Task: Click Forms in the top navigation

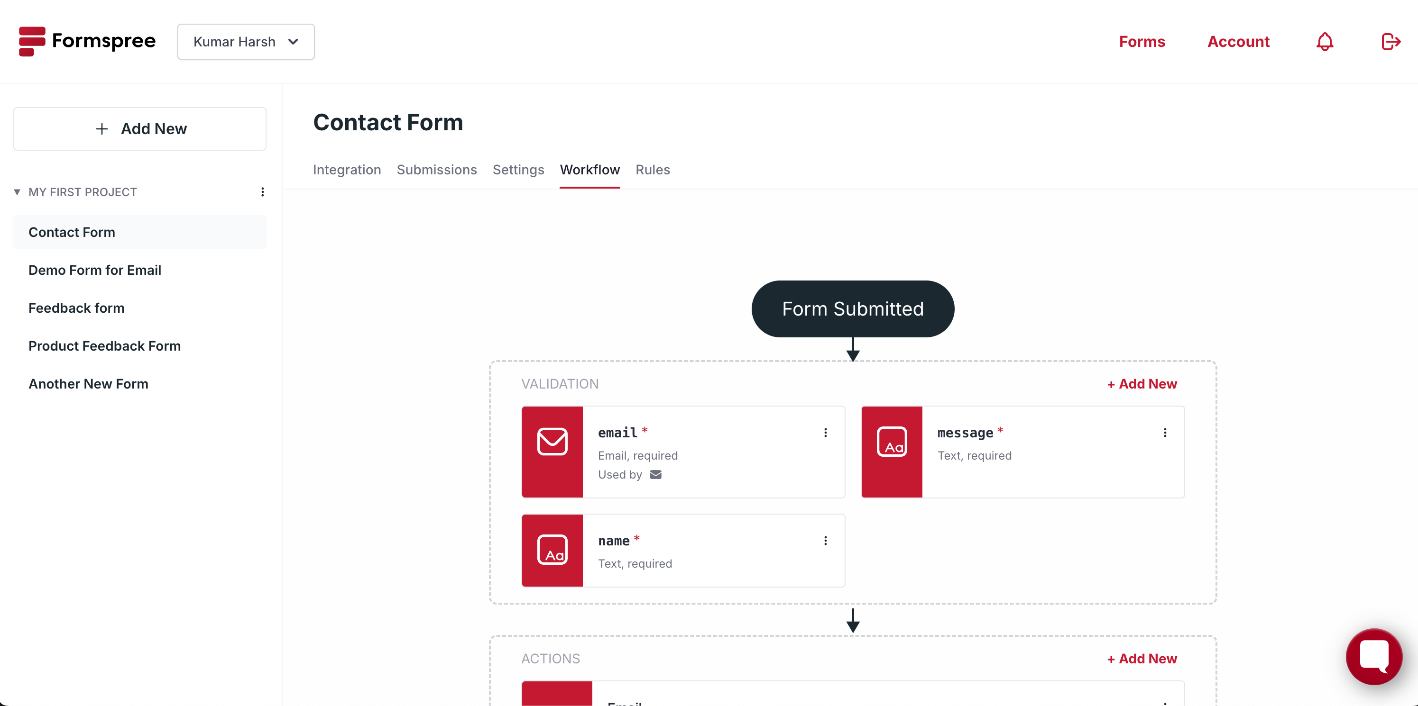Action: (x=1142, y=41)
